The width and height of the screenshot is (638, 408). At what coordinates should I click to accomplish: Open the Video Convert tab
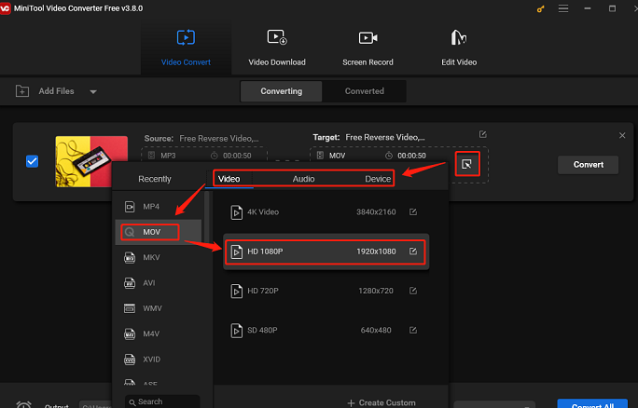pos(186,48)
